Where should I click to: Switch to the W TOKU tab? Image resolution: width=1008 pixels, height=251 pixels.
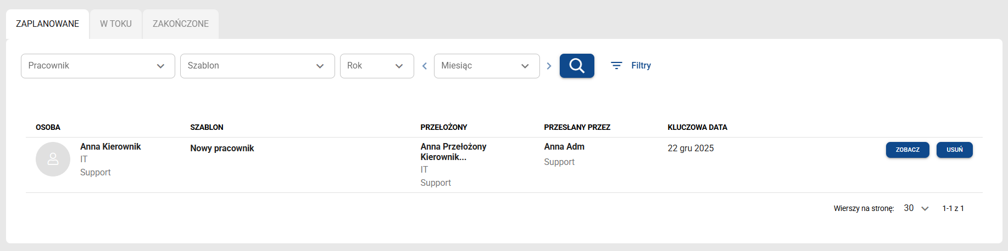click(x=116, y=24)
